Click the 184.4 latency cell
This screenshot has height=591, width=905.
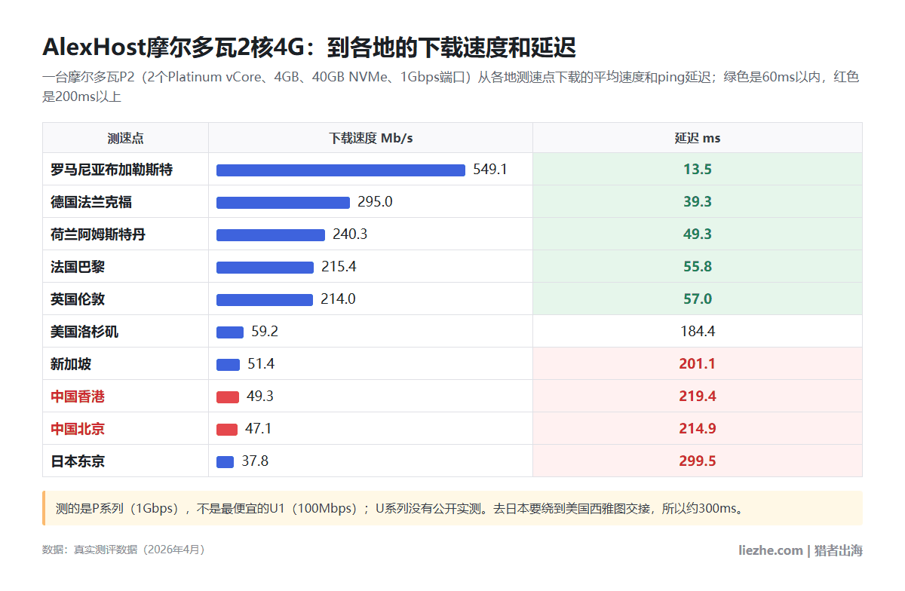698,332
